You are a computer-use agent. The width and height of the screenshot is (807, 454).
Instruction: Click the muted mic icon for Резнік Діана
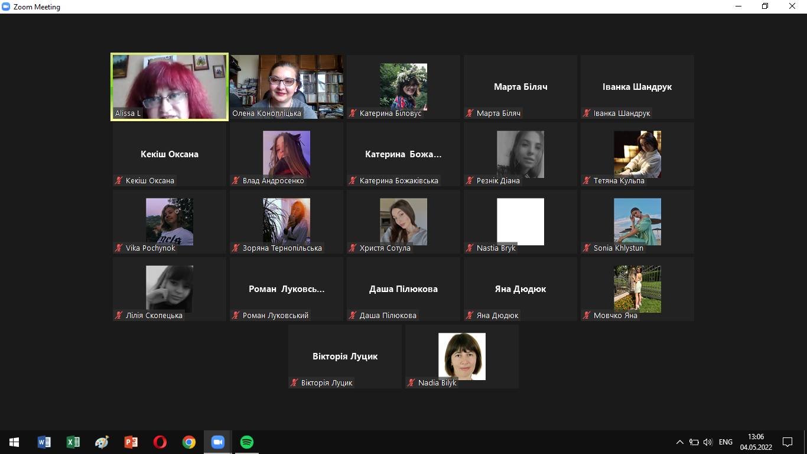tap(470, 180)
